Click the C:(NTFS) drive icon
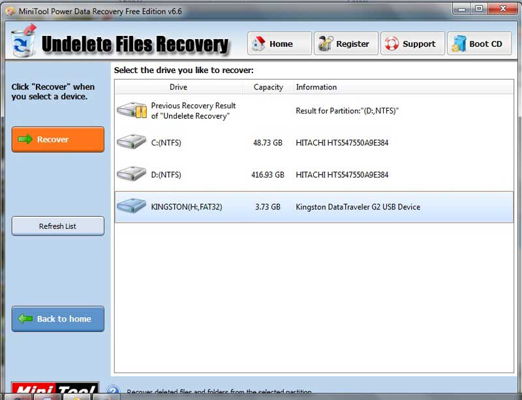The width and height of the screenshot is (522, 400). [x=132, y=142]
